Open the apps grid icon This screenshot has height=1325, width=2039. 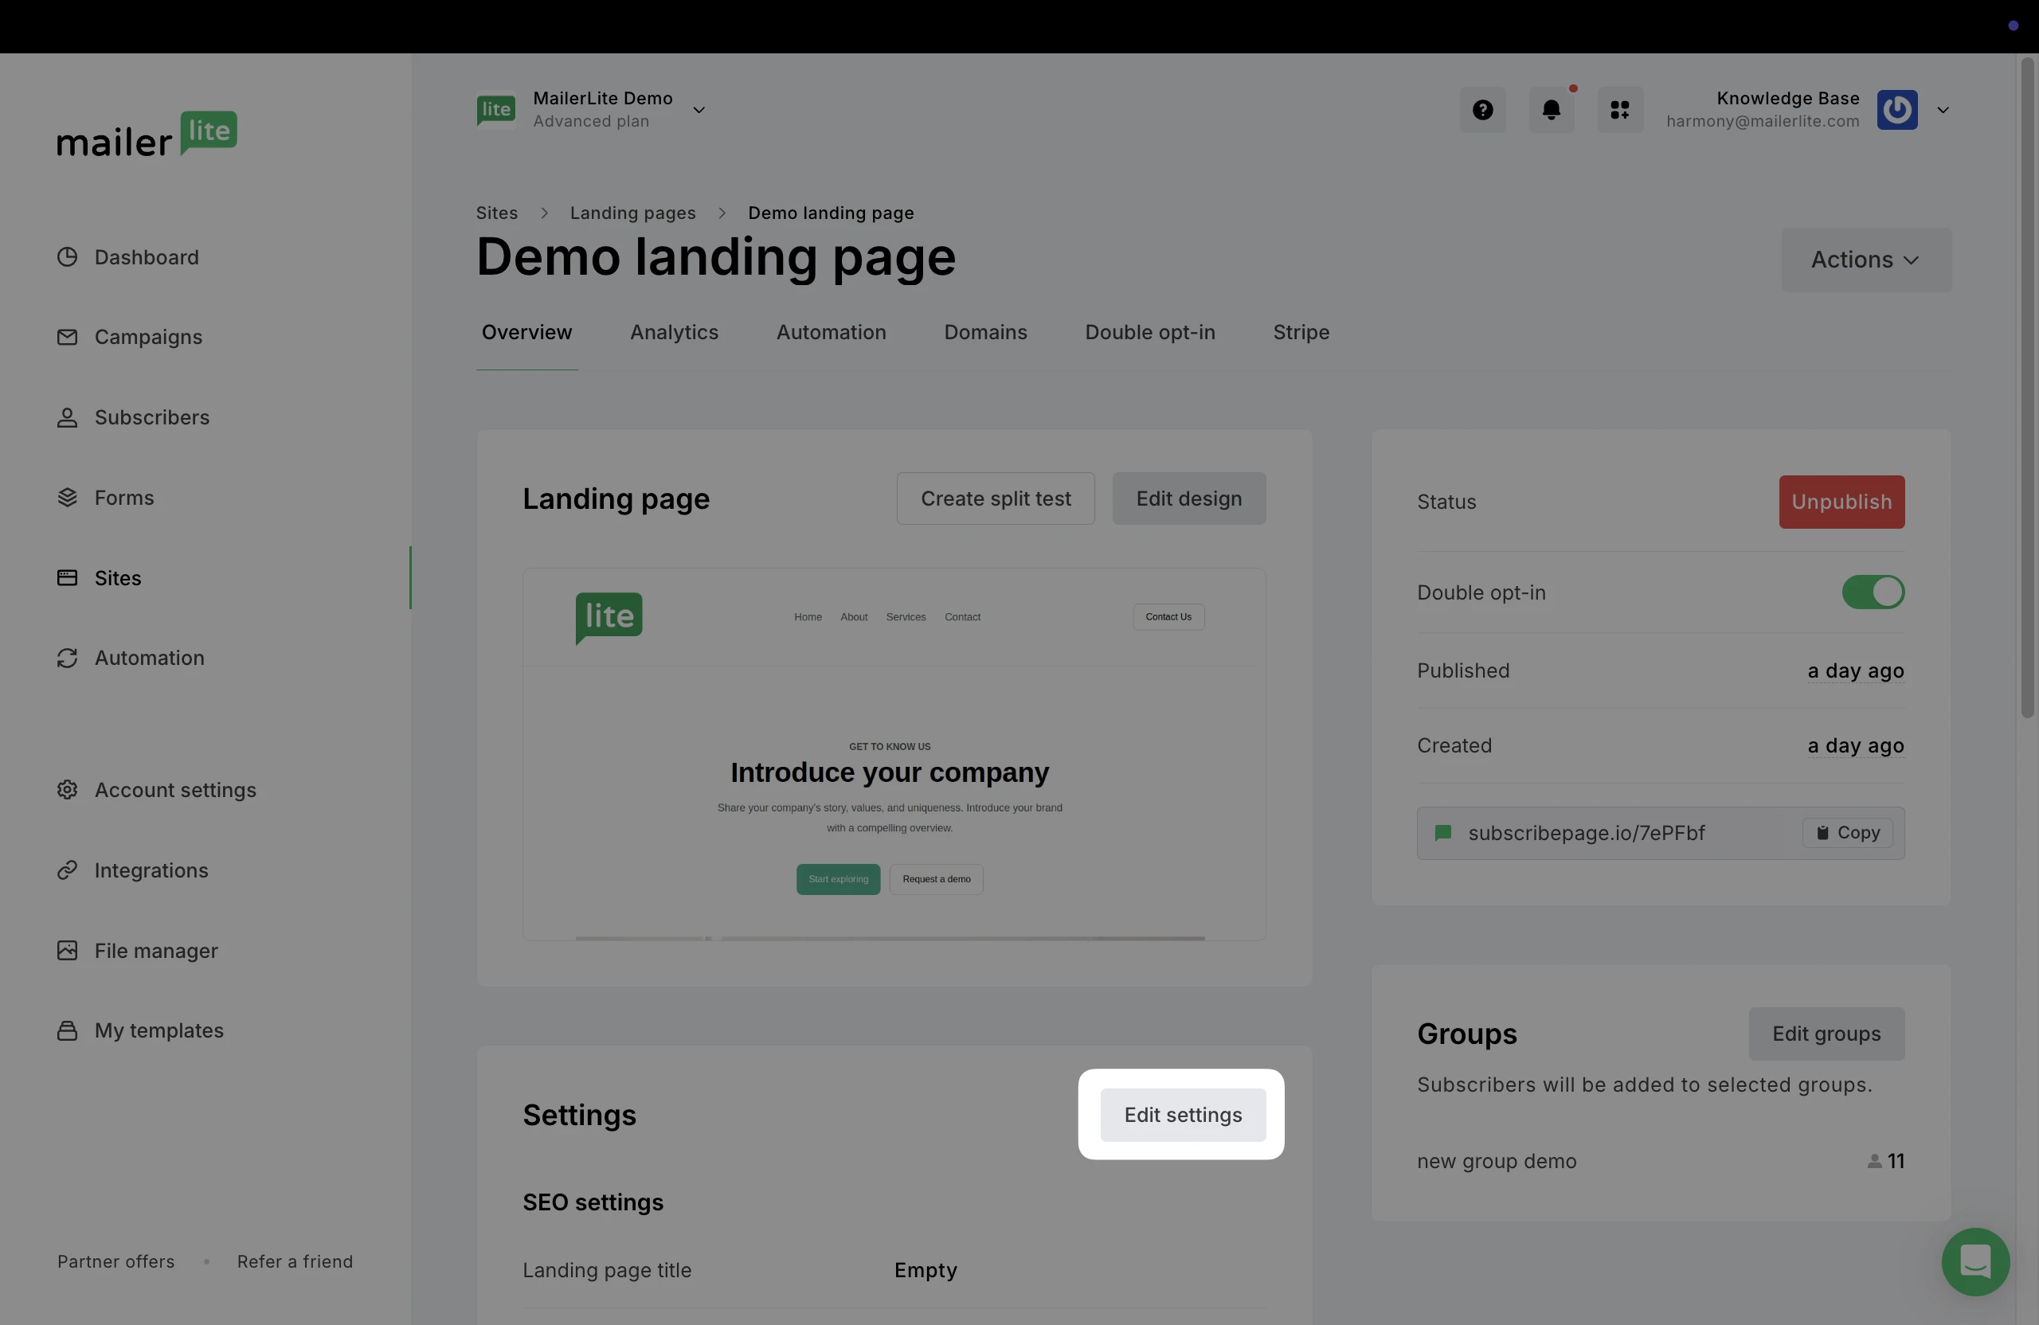1619,110
